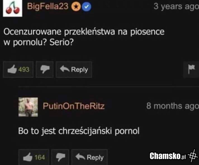Viewport: 199px width, 165px height.
Task: Click the '8 months ago' timestamp
Action: pos(172,106)
